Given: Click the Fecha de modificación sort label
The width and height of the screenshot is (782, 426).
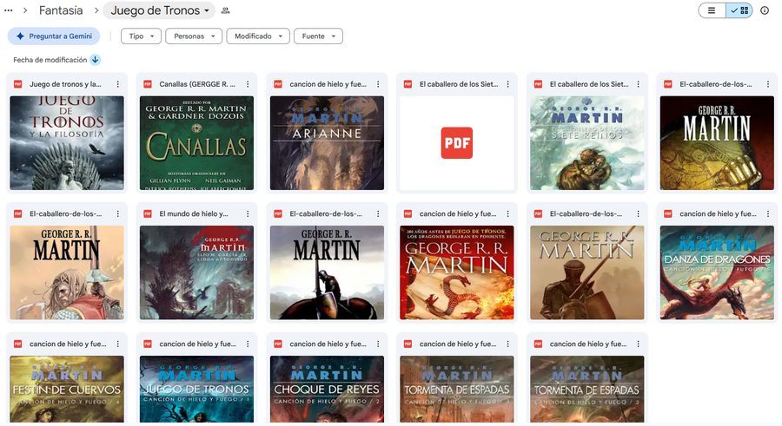Looking at the screenshot, I should (x=50, y=60).
